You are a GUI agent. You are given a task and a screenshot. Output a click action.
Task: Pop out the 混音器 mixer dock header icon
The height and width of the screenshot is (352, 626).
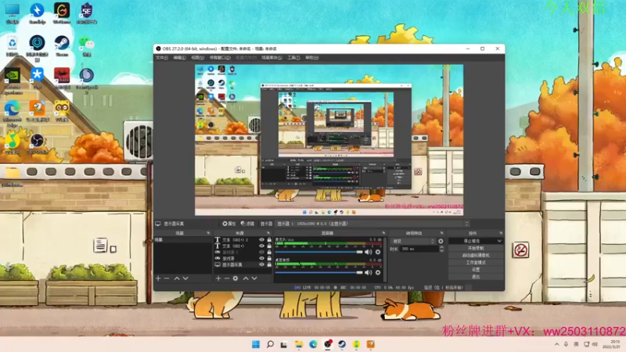(383, 233)
